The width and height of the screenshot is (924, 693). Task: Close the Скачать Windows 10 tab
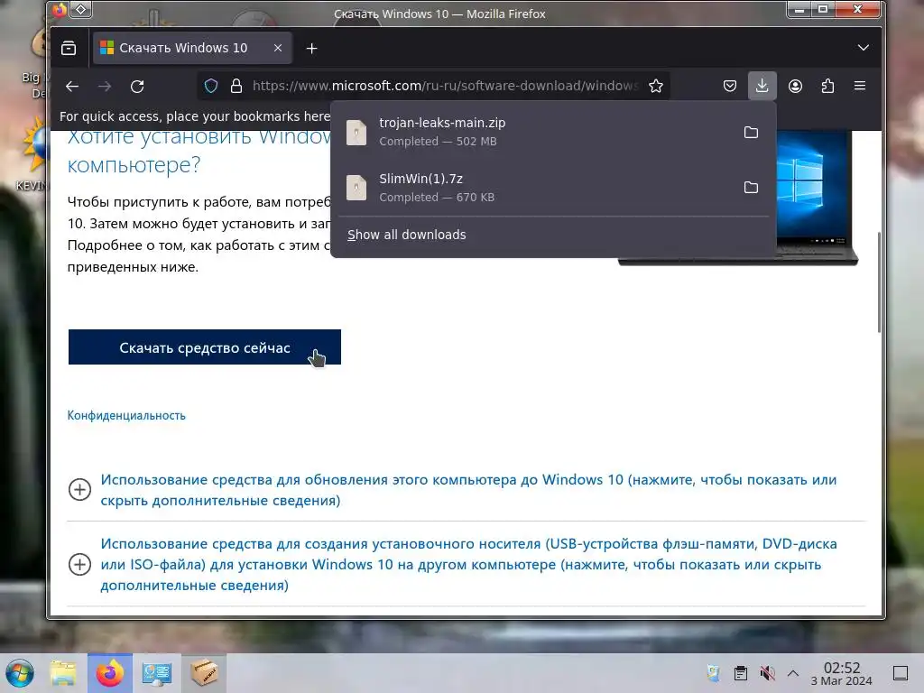[x=278, y=48]
